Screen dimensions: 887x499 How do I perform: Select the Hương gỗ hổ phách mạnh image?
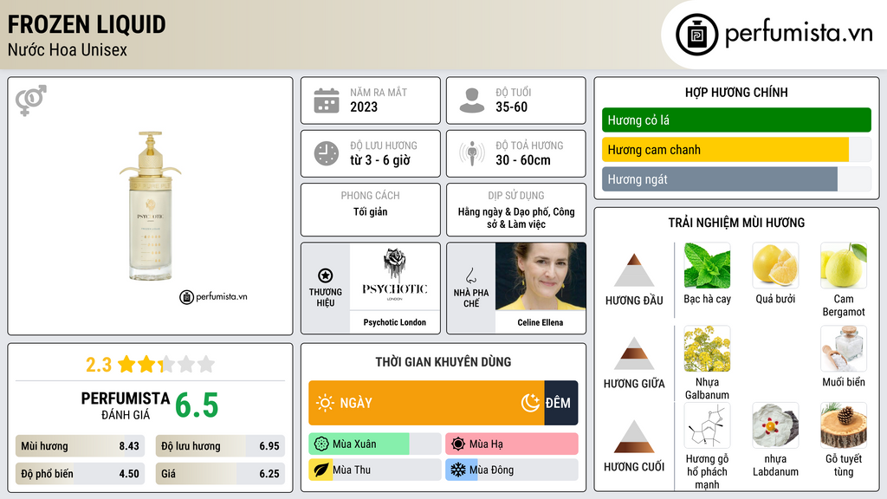click(707, 425)
